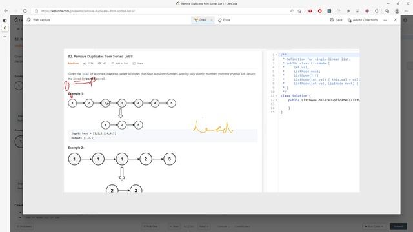Open the purple round extension icon

(367, 11)
